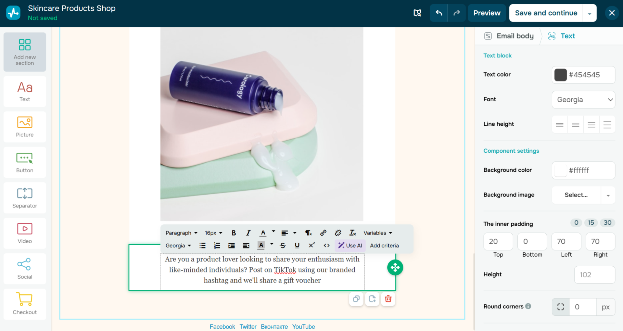Viewport: 623px width, 331px height.
Task: Click the undo arrow icon
Action: pos(438,13)
